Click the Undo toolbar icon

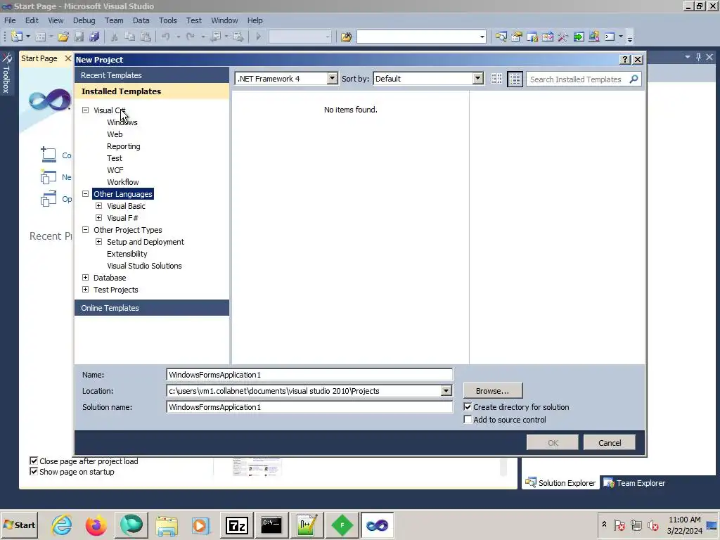(166, 37)
